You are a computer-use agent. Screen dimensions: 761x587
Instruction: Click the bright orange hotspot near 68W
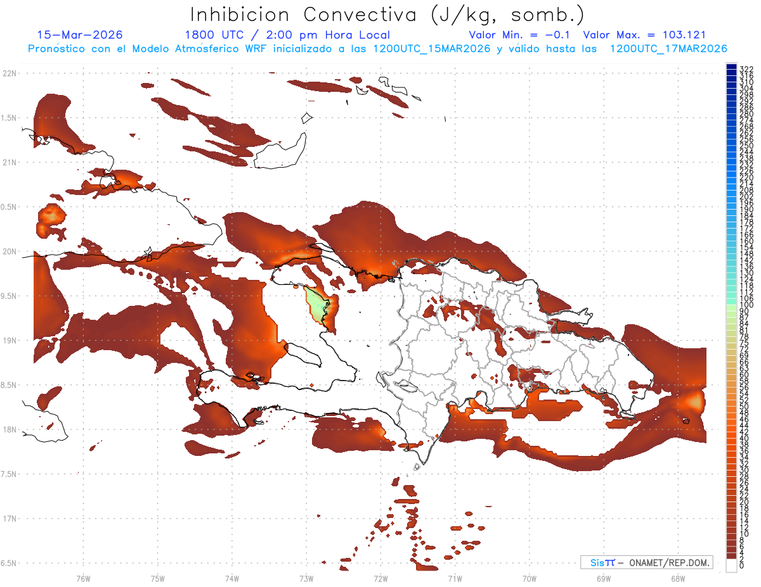pyautogui.click(x=695, y=401)
